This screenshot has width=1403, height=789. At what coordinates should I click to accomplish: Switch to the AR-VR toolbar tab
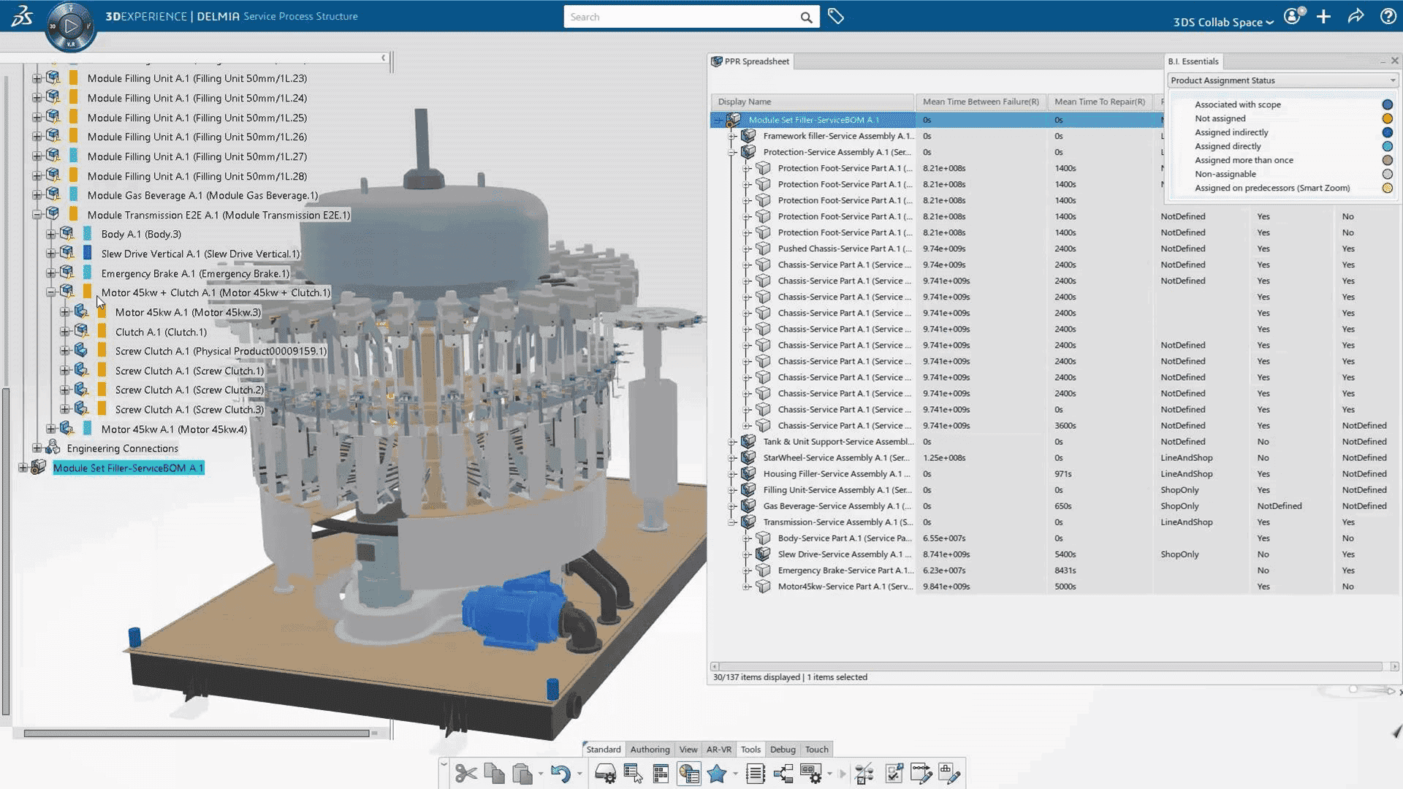pyautogui.click(x=718, y=750)
